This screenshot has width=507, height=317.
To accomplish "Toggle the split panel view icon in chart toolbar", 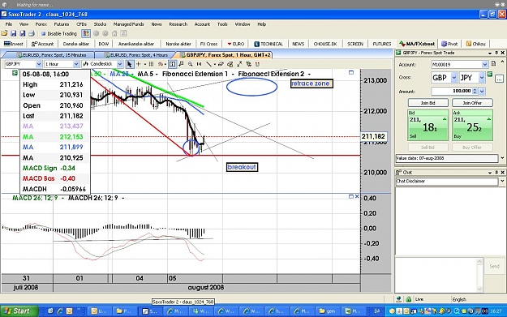I will [x=172, y=64].
